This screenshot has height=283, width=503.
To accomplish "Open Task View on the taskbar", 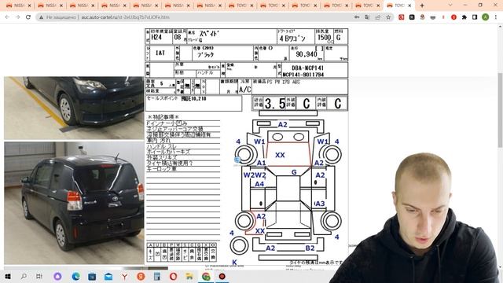I will [39, 276].
